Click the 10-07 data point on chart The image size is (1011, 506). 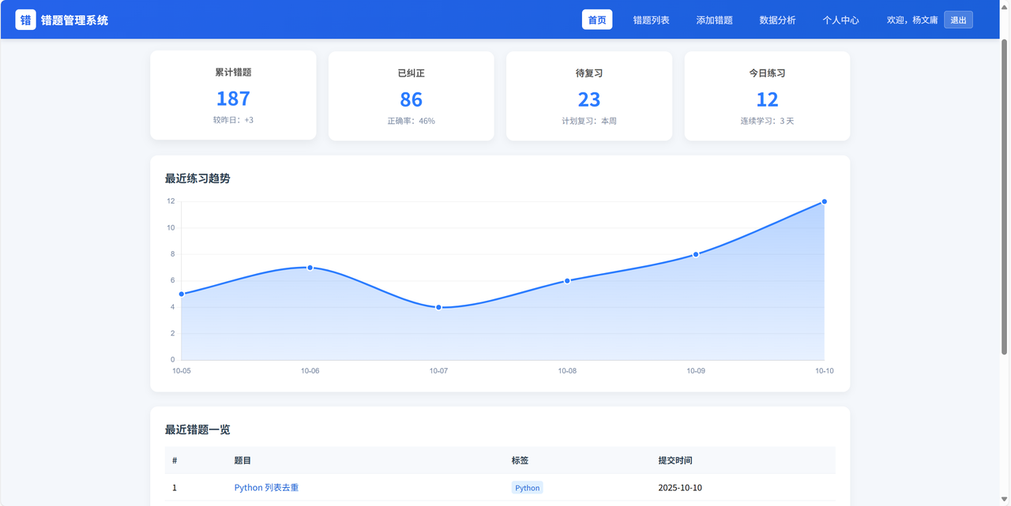438,307
